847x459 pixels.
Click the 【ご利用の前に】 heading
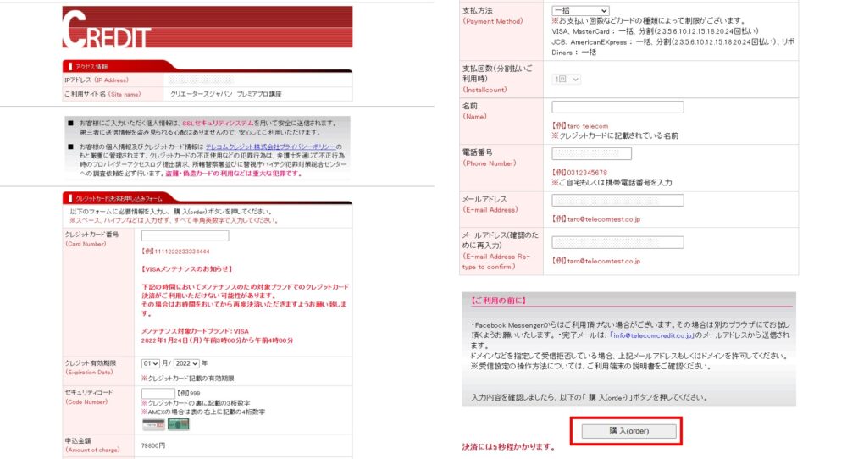point(497,301)
